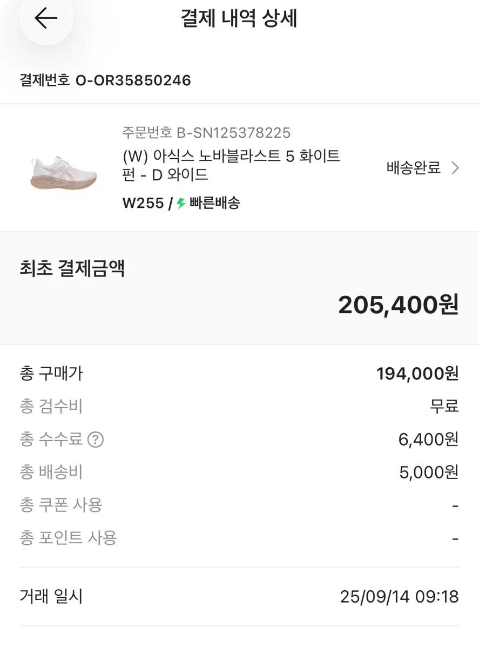Tap the 총 포인트 사용 row
Screen dimensions: 479x648
pyautogui.click(x=239, y=538)
